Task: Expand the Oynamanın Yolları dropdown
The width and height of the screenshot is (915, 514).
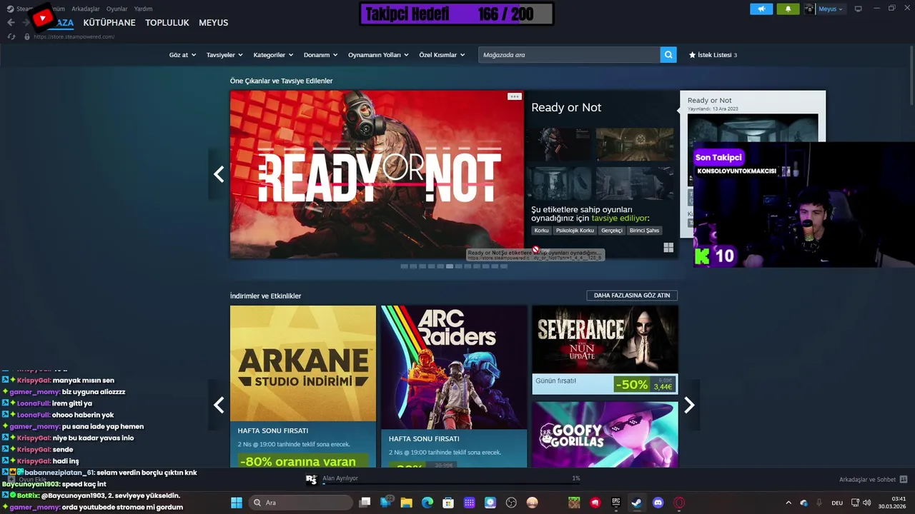Action: pyautogui.click(x=378, y=55)
